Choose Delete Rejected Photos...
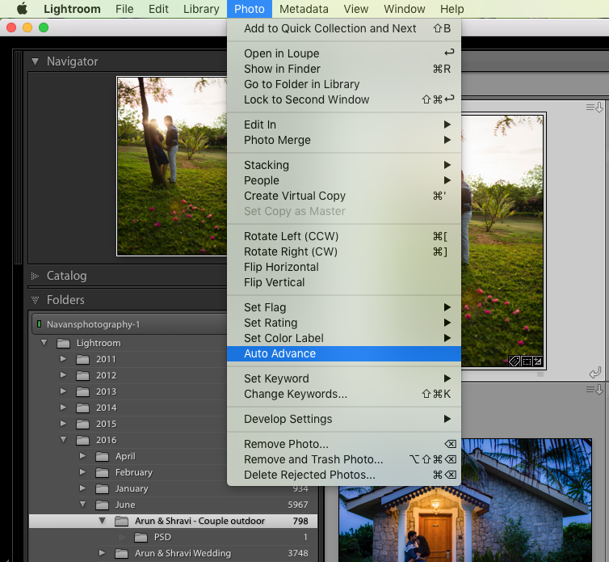Viewport: 609px width, 562px height. tap(344, 475)
